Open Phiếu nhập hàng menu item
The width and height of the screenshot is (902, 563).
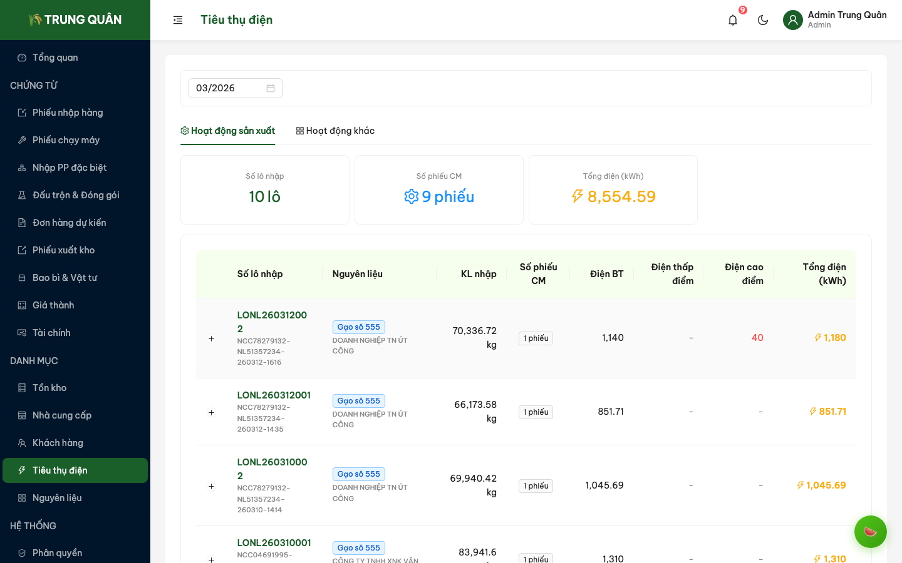point(68,113)
